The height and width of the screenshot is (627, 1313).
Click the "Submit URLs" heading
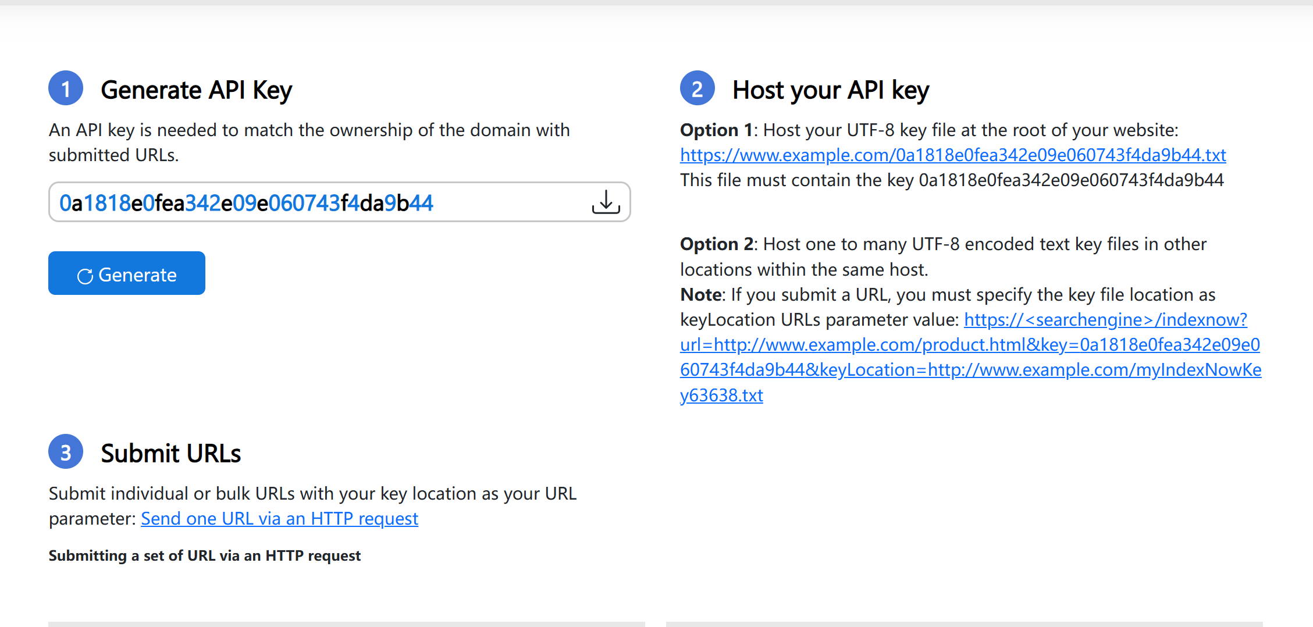170,454
